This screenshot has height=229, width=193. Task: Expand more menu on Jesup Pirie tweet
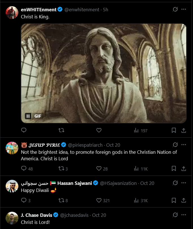click(184, 145)
